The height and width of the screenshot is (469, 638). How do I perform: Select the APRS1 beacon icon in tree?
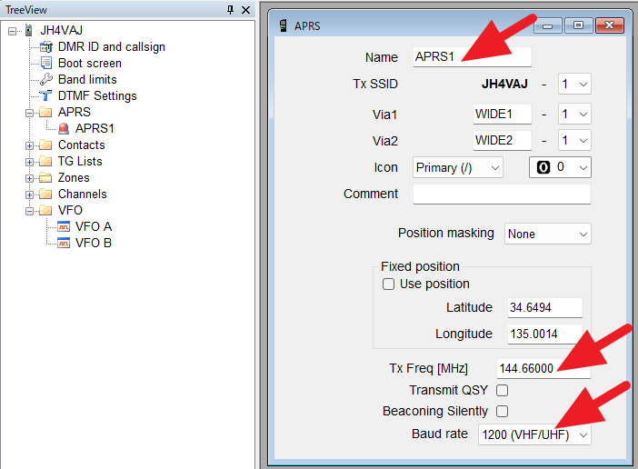(x=64, y=128)
